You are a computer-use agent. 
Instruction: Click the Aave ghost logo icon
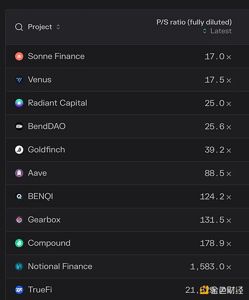(19, 173)
